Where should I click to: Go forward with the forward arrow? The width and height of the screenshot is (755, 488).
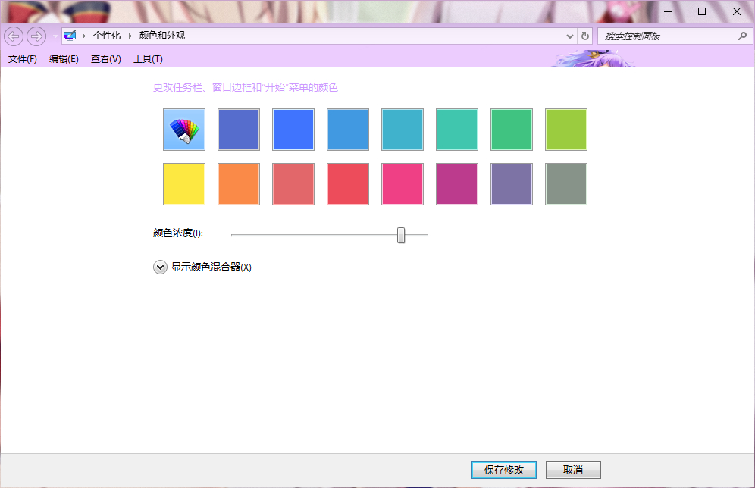(36, 36)
